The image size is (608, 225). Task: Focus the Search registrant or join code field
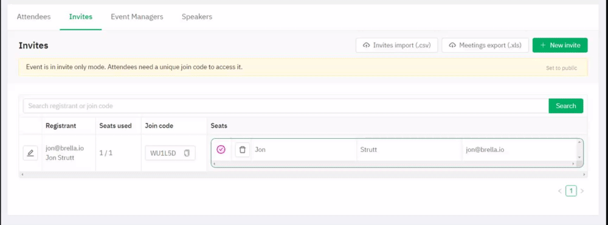286,106
